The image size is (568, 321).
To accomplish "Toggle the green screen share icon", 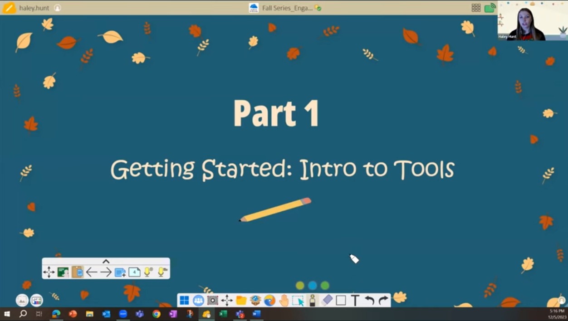I will click(490, 8).
